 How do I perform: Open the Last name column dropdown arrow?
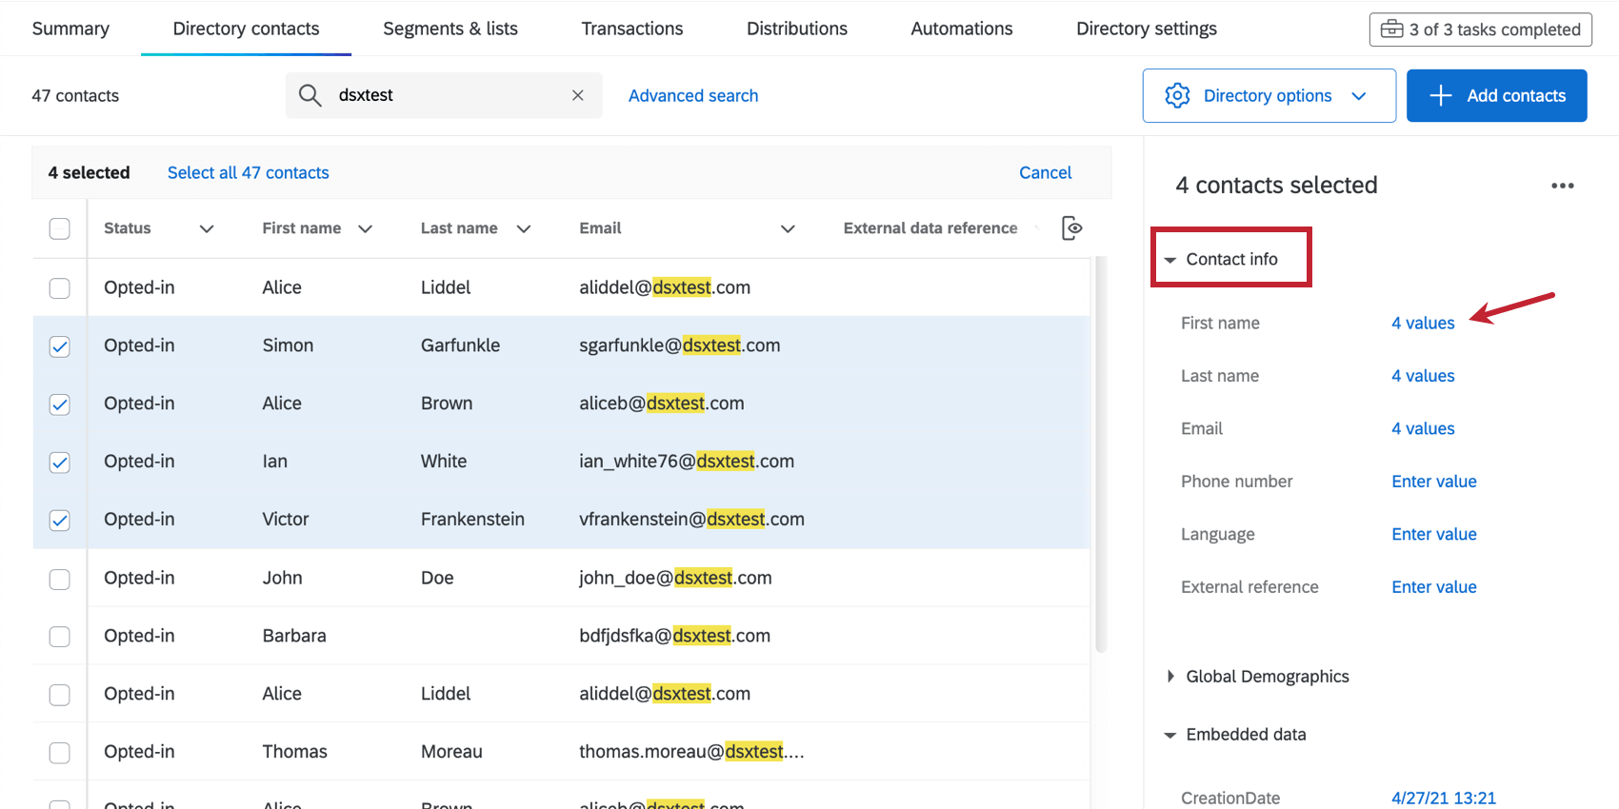pos(524,228)
